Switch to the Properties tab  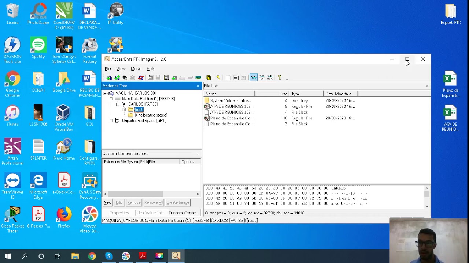(x=119, y=213)
